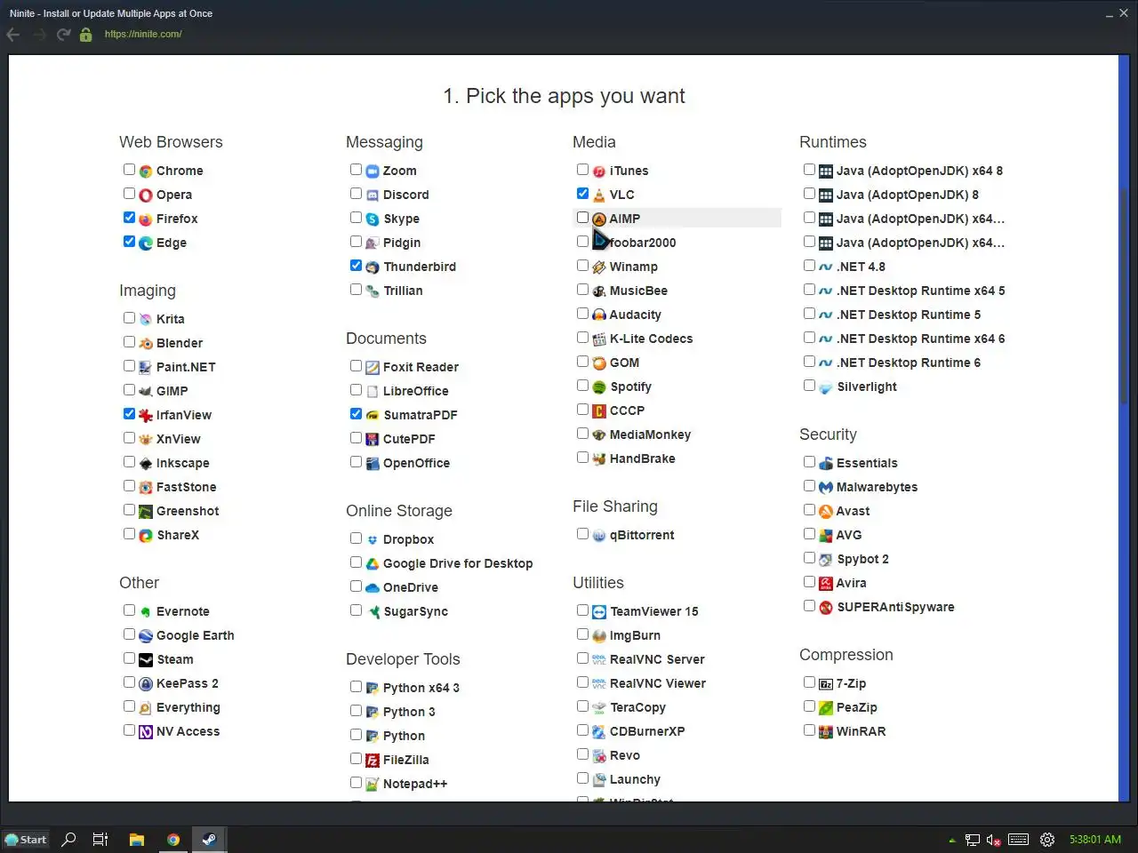This screenshot has width=1138, height=853.
Task: Click the https://ninite.com/ address field
Action: (x=143, y=35)
